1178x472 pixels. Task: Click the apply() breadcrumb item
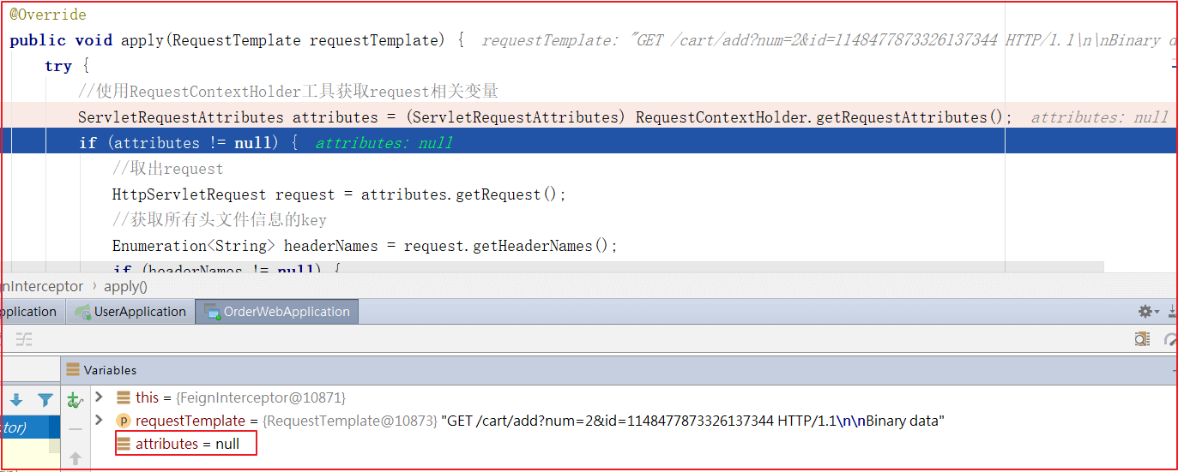coord(125,287)
